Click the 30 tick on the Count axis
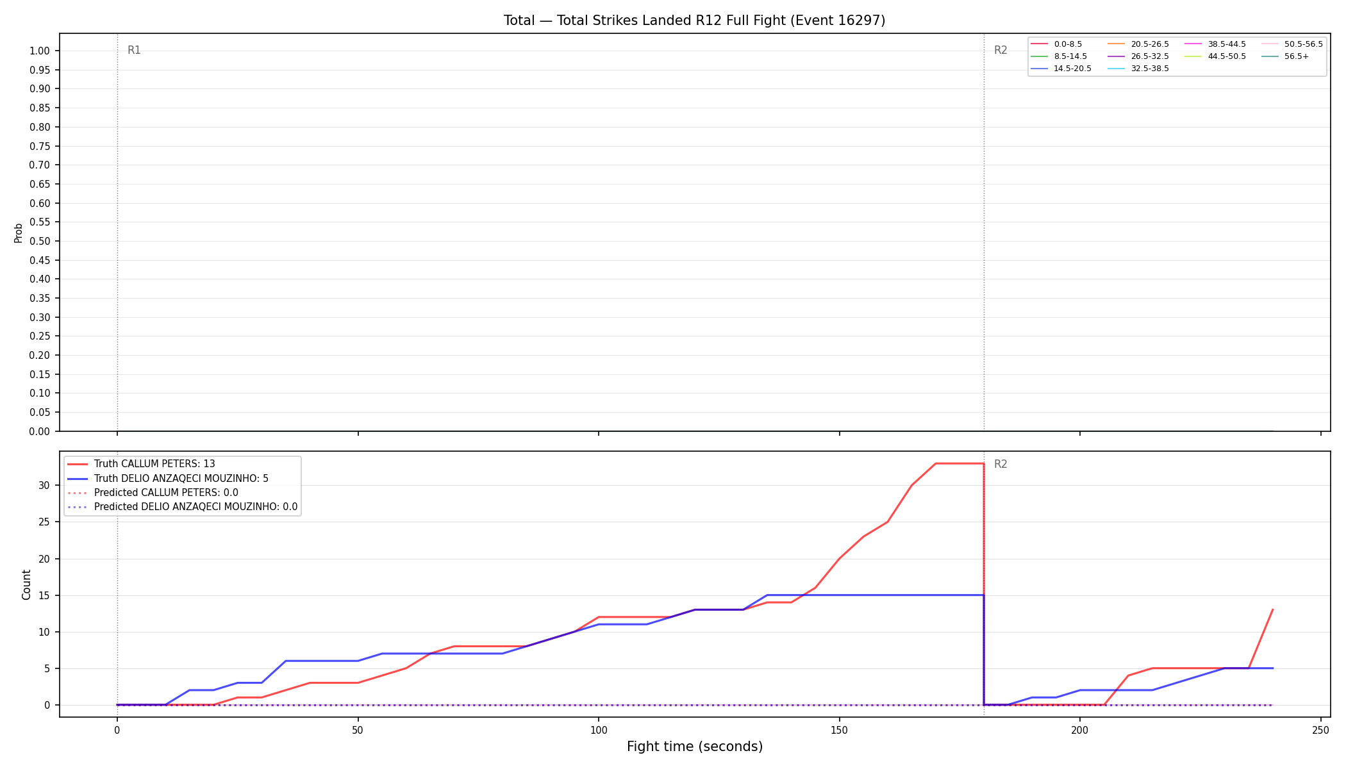This screenshot has height=769, width=1346. tap(44, 485)
